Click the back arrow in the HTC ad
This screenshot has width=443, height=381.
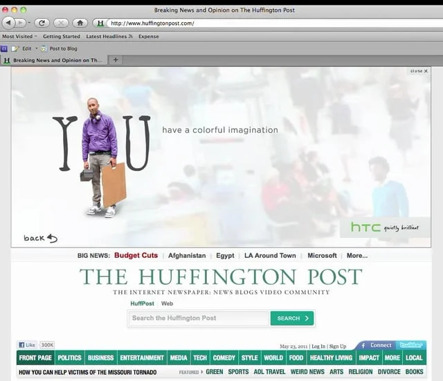pos(40,238)
